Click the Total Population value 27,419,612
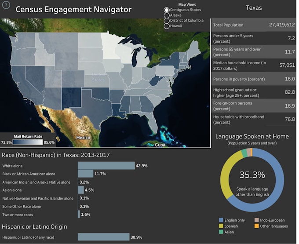The image size is (299, 244). [x=282, y=25]
